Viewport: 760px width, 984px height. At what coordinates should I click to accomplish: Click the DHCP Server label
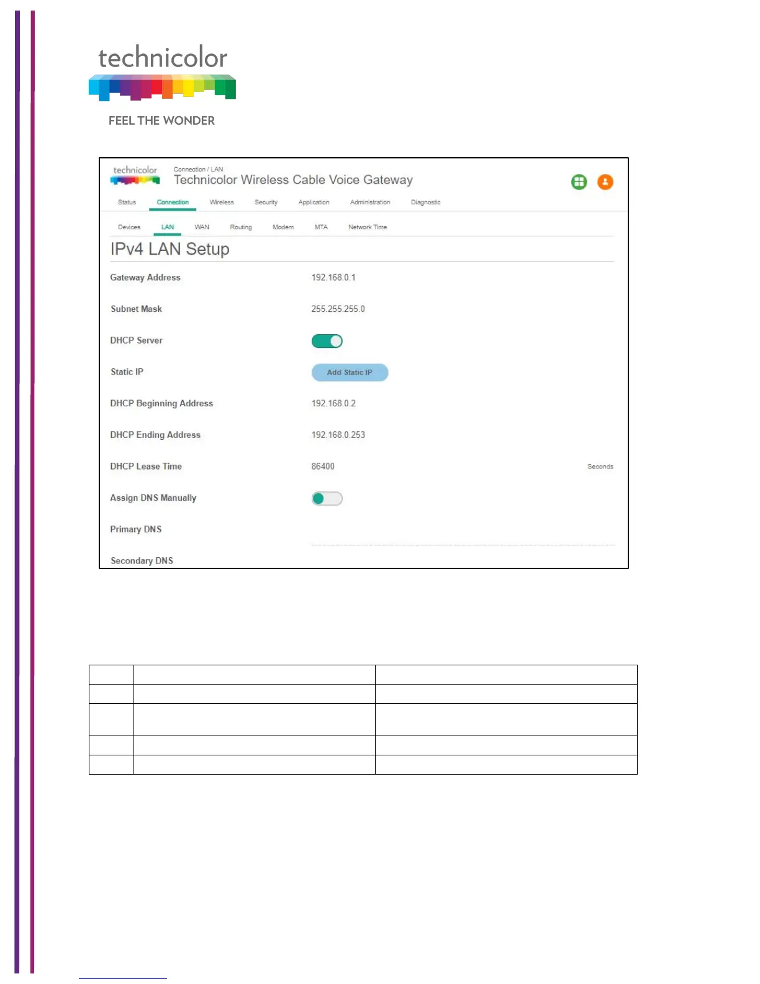tap(137, 340)
